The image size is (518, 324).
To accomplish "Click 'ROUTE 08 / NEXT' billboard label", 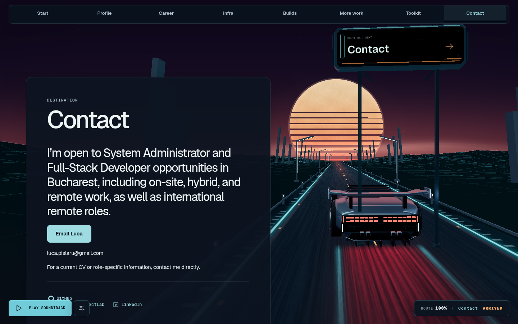I will (360, 38).
